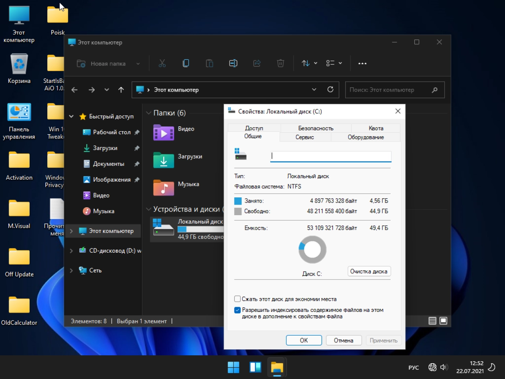Click the File Explorer taskbar icon
This screenshot has width=505, height=379.
pyautogui.click(x=277, y=367)
